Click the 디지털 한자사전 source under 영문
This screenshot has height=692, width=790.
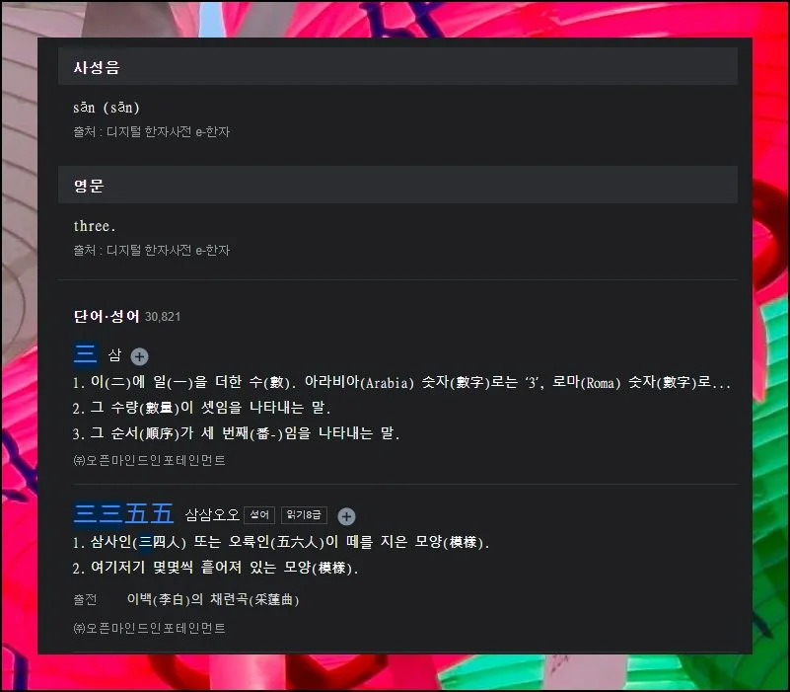(x=151, y=251)
